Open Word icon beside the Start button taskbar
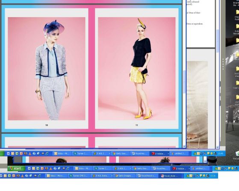Viewport: 239px width, 191px height. coord(29,168)
